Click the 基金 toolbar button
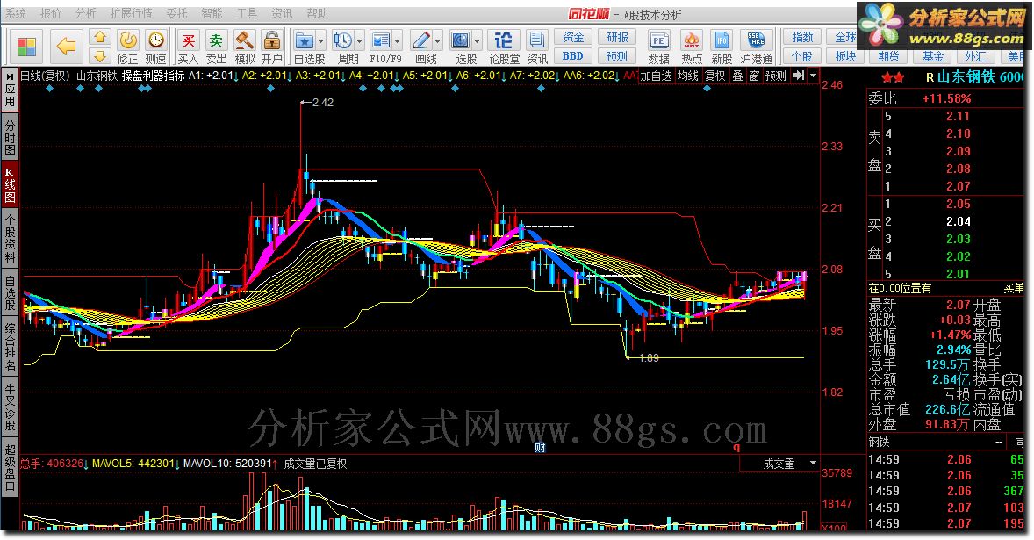 click(x=932, y=56)
